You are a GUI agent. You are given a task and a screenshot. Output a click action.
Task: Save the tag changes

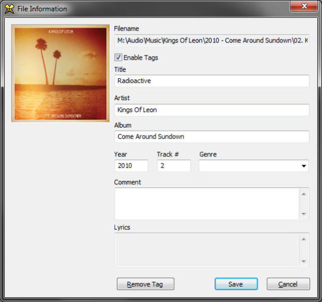(x=236, y=284)
